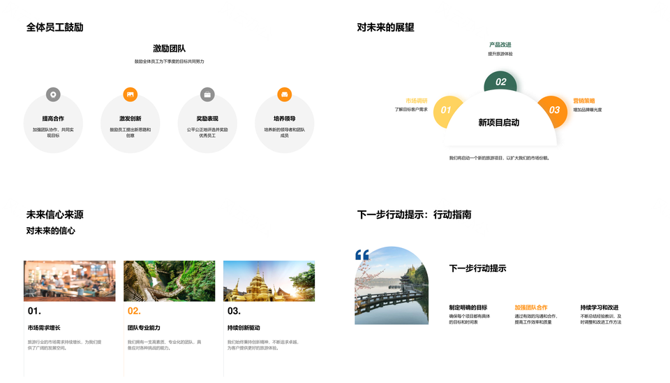Click the restaurant interior photo
Viewport: 670px width, 383px height.
pyautogui.click(x=70, y=281)
